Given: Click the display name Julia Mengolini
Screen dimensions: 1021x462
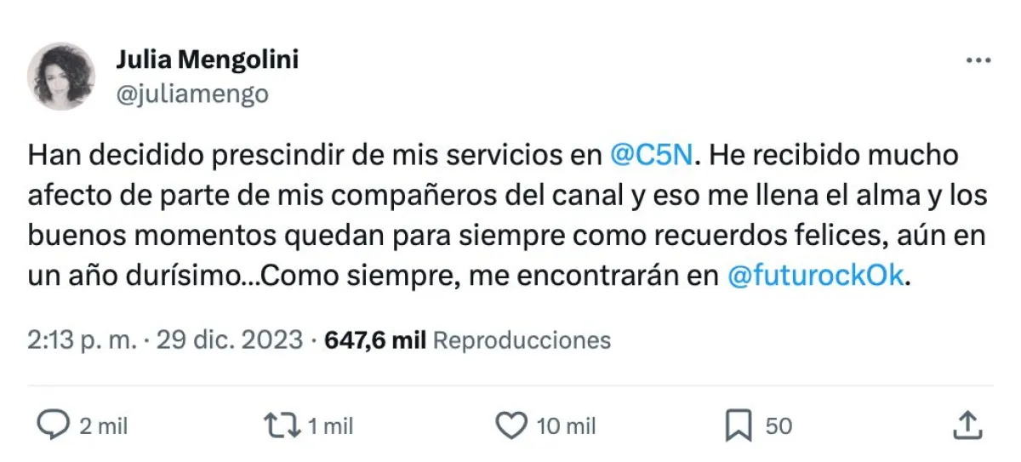Looking at the screenshot, I should click(207, 60).
